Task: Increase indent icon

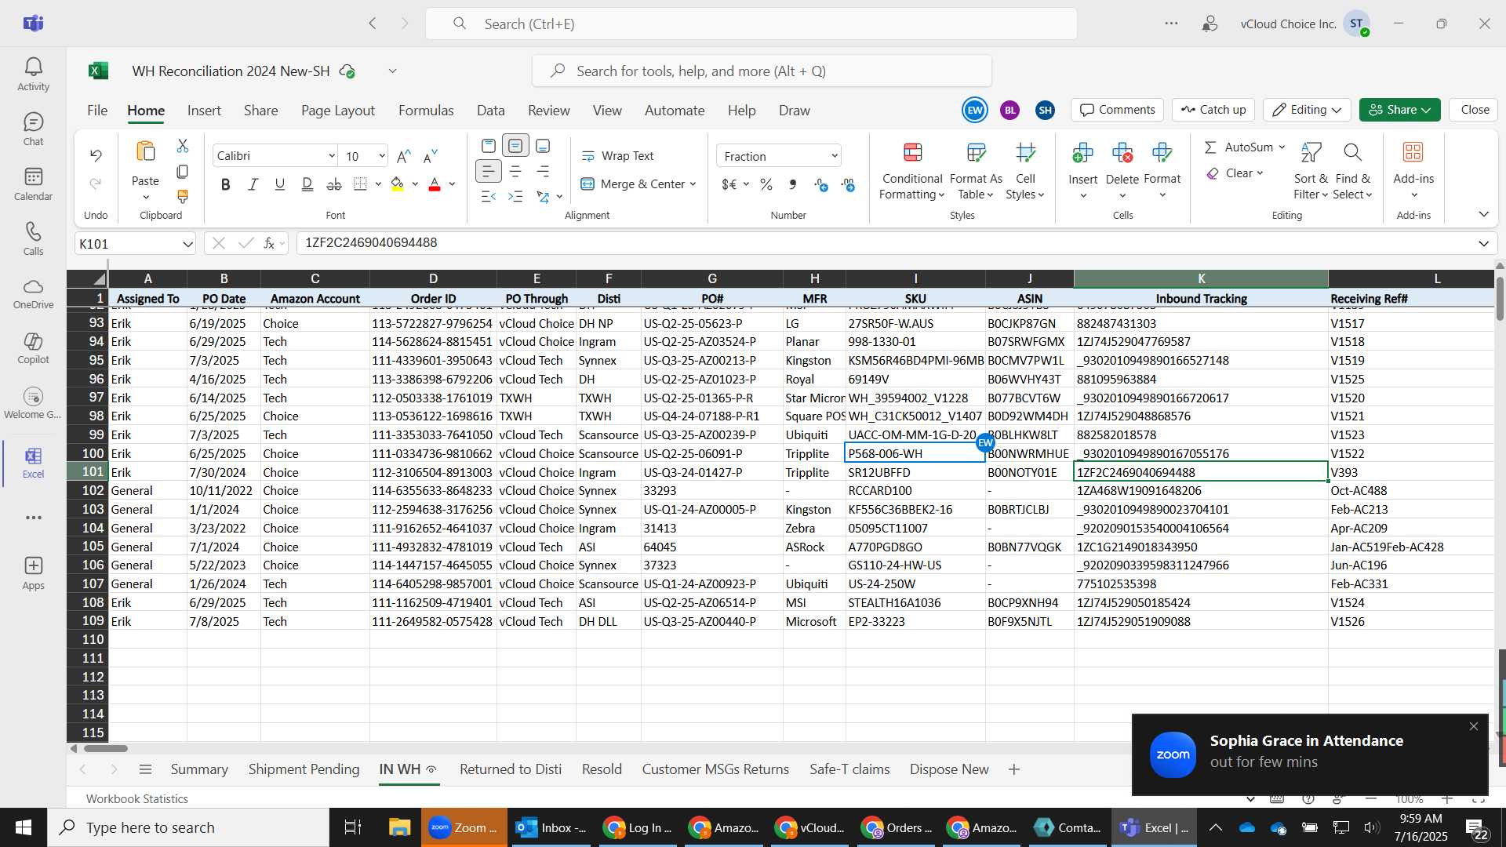Action: pyautogui.click(x=515, y=196)
